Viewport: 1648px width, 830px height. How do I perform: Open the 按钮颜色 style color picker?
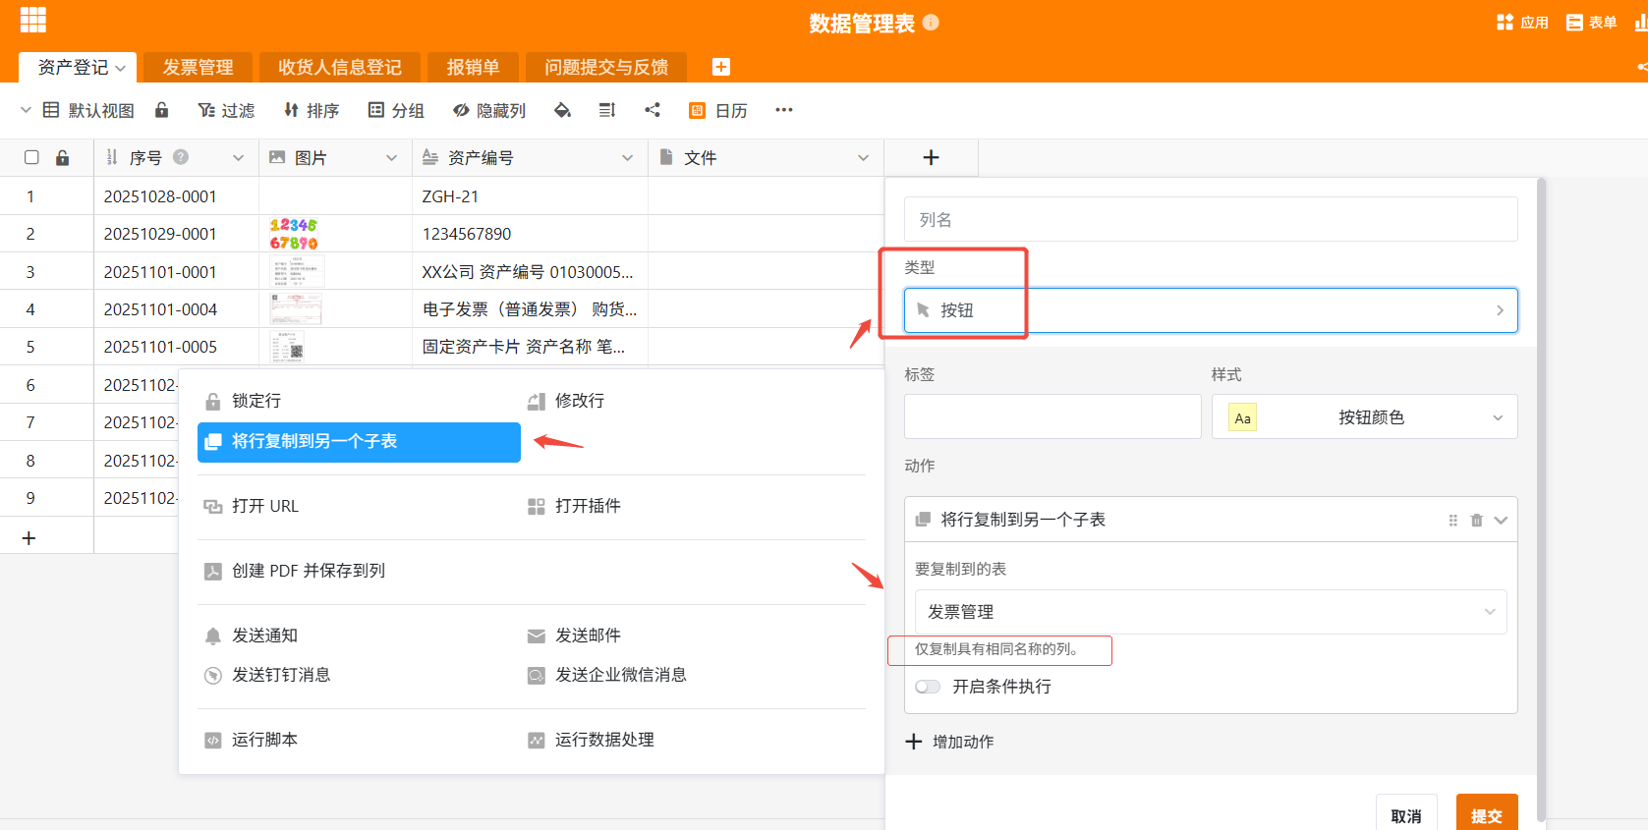click(1364, 417)
